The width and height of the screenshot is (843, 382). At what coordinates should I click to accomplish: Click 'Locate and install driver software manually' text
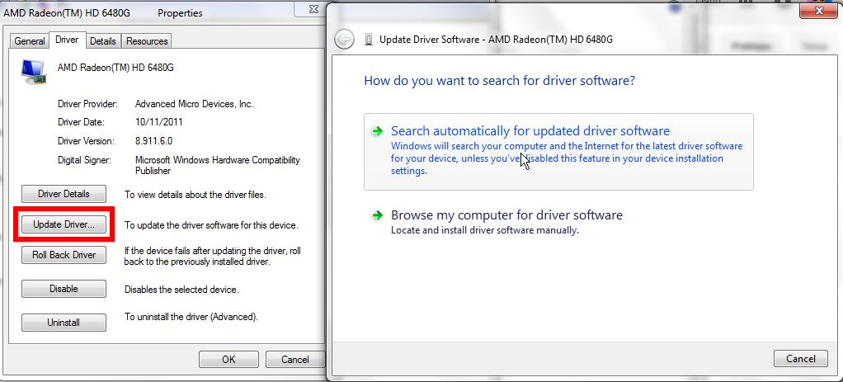point(485,229)
